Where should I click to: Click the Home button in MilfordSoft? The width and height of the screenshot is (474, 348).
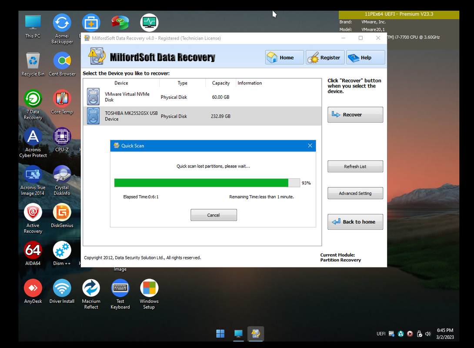pyautogui.click(x=284, y=57)
